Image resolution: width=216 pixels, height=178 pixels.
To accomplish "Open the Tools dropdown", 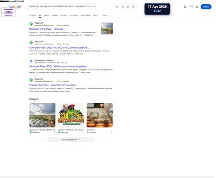I will click(106, 15).
